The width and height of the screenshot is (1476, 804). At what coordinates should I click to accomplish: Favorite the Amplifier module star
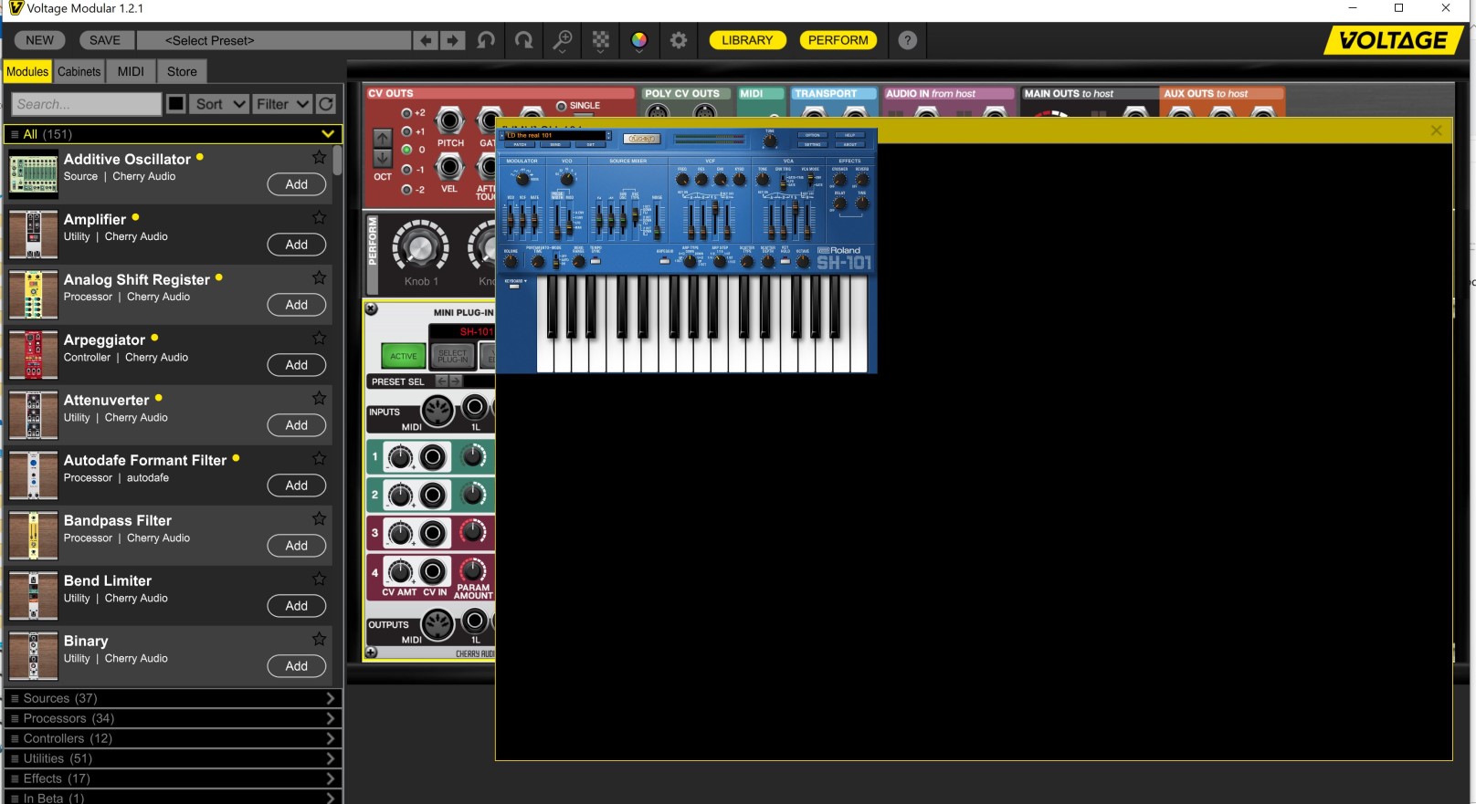[x=319, y=217]
